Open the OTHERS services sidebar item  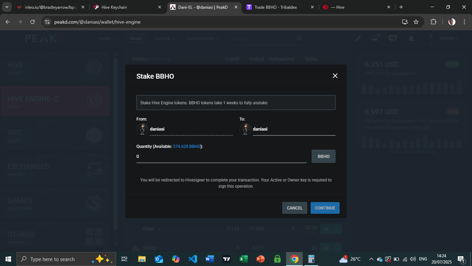(x=55, y=237)
